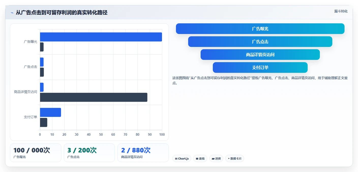Click the chart description paragraph text
358x172 pixels.
pos(260,80)
